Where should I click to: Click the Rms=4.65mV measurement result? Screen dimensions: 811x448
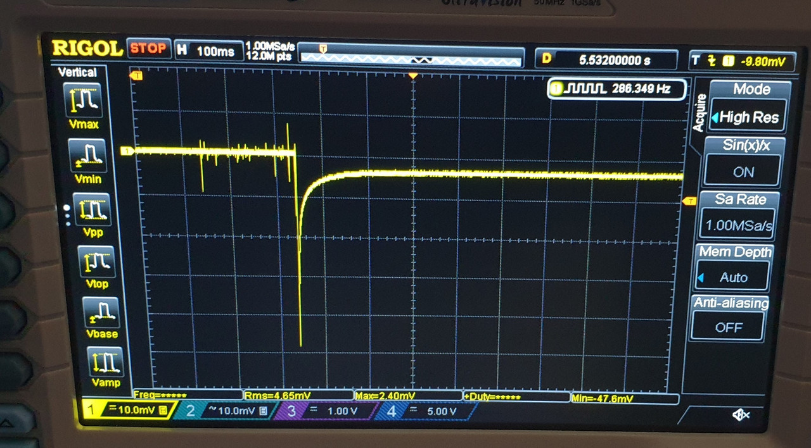click(278, 396)
